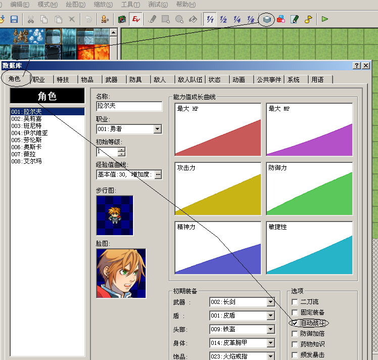This screenshot has width=378, height=360.
Task: Switch to Event layer Ev icon
Action: [x=136, y=19]
